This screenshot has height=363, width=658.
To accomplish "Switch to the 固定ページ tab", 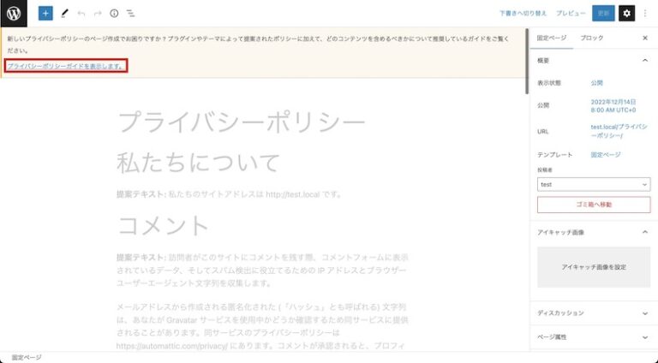I will point(552,39).
